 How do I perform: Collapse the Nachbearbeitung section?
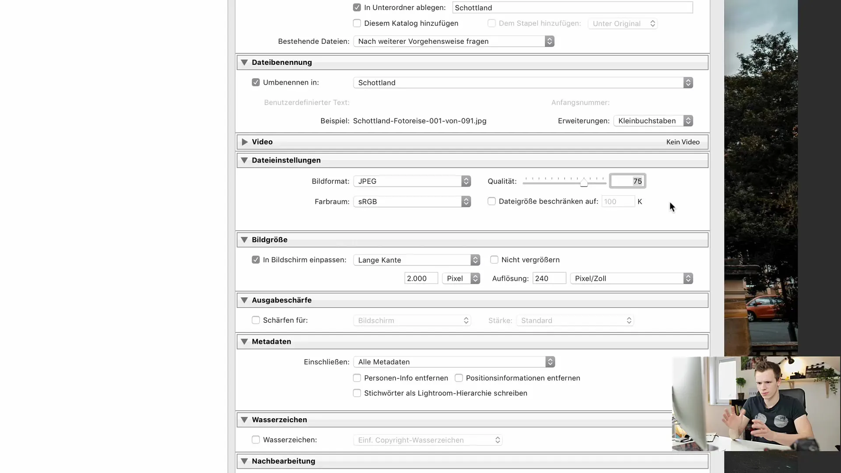click(x=244, y=461)
